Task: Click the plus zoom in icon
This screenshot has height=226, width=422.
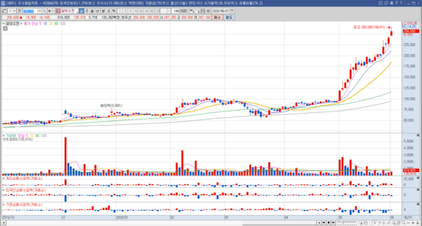Action: point(413,223)
